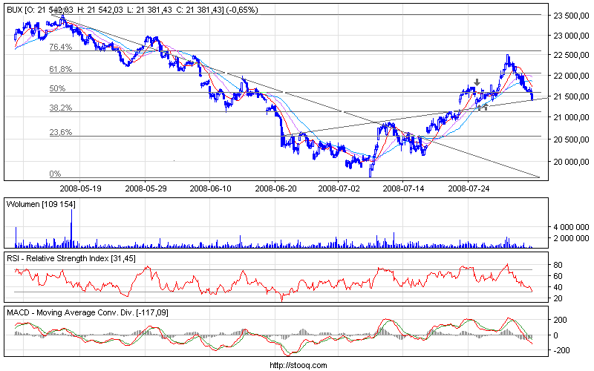Click the 21 500,00 price axis value
The width and height of the screenshot is (594, 371).
click(571, 96)
